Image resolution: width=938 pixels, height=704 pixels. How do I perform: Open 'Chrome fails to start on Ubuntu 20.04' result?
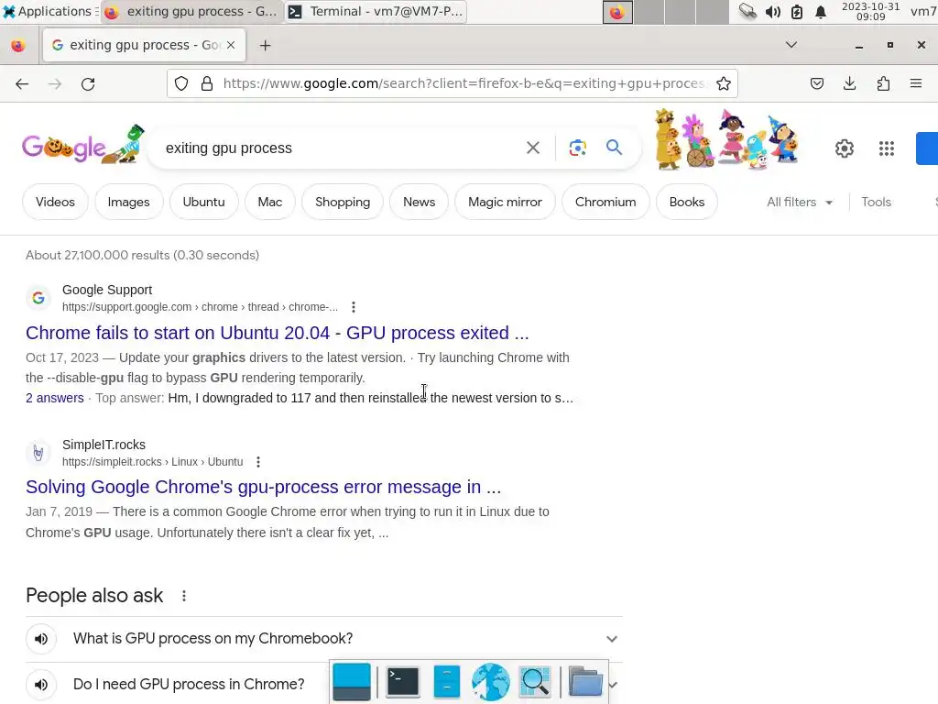tap(277, 333)
